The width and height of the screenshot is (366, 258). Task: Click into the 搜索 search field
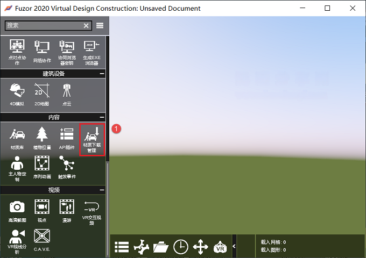click(44, 26)
